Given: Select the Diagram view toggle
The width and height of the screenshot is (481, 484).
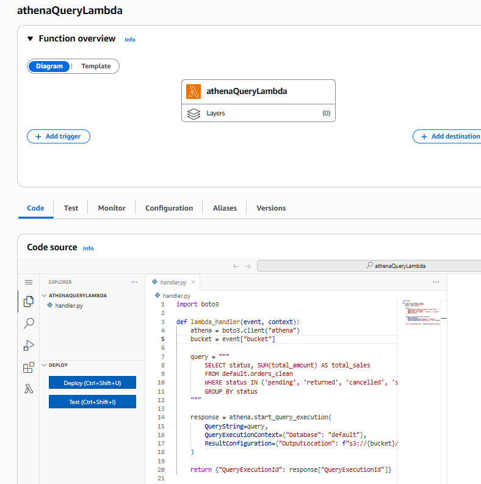Looking at the screenshot, I should point(49,66).
